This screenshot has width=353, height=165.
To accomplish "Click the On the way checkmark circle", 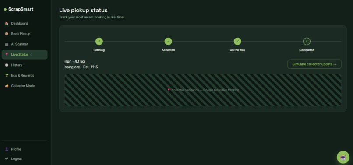I will 237,42.
